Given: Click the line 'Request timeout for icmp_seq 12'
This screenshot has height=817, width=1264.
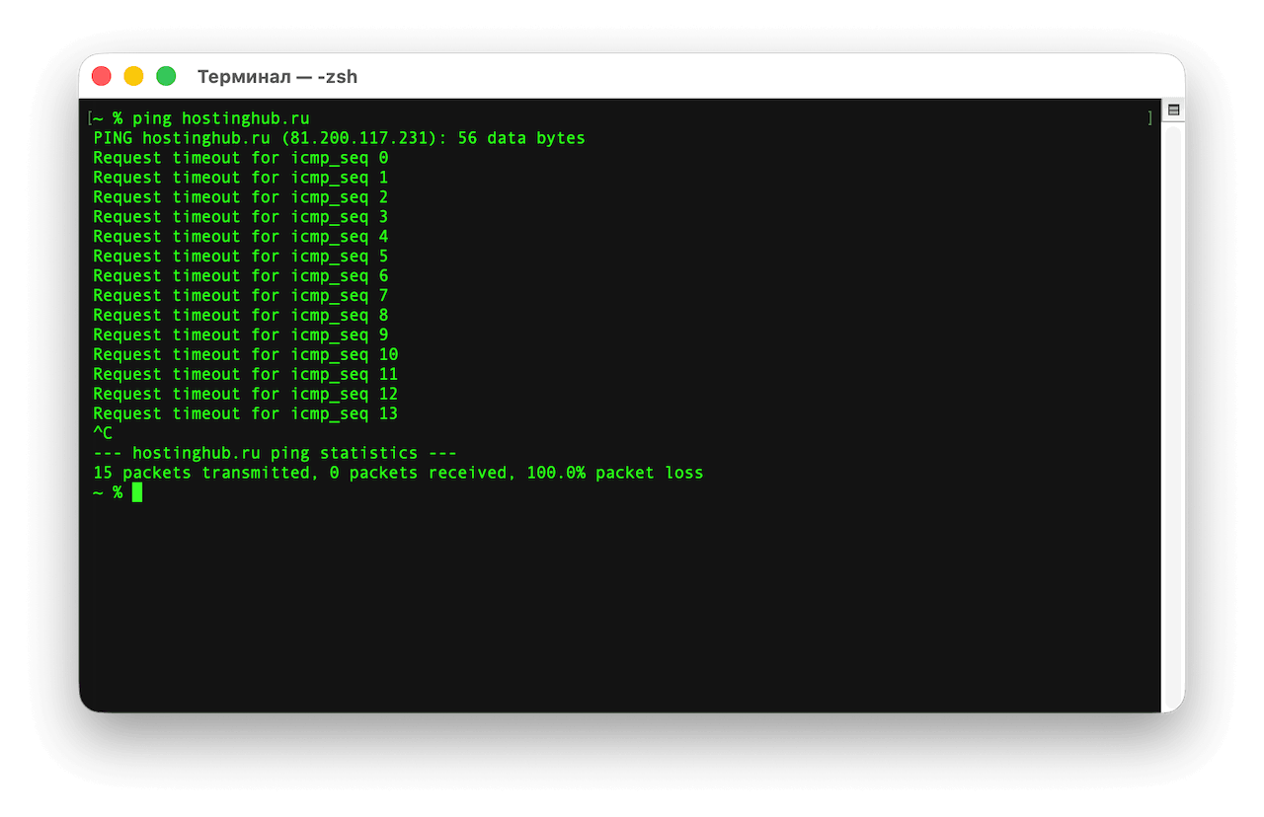Looking at the screenshot, I should pos(245,395).
